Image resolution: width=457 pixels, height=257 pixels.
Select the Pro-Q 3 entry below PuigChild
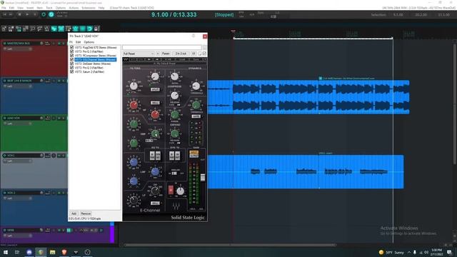point(89,51)
